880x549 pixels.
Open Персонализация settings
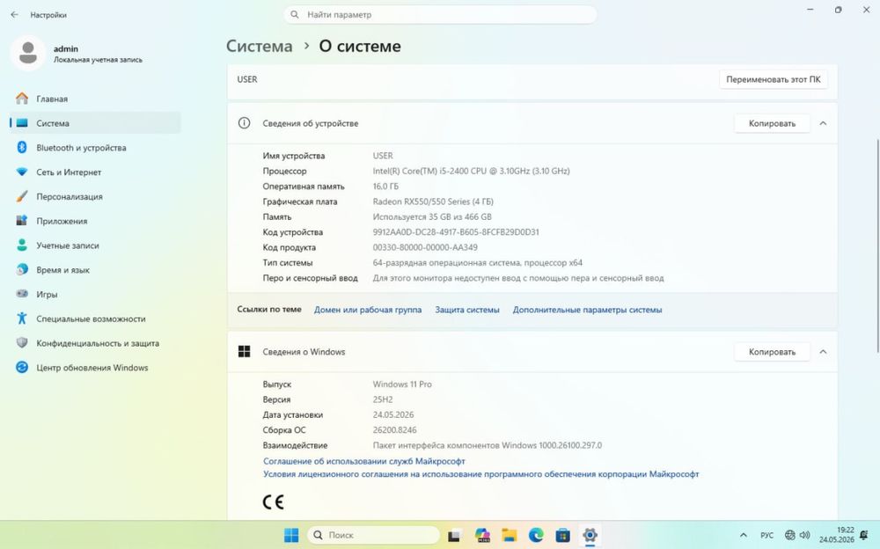pos(95,196)
